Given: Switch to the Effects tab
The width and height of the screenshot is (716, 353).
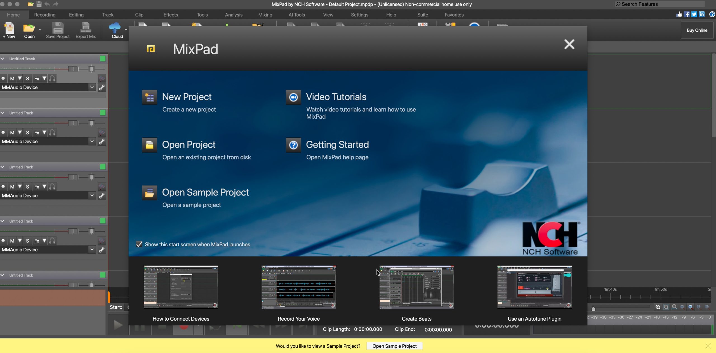Looking at the screenshot, I should click(171, 15).
